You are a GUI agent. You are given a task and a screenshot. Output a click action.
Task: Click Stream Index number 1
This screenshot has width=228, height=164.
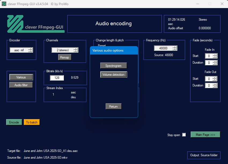(x=53, y=94)
